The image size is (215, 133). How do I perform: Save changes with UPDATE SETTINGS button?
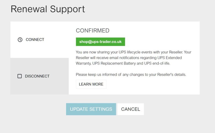(91, 109)
